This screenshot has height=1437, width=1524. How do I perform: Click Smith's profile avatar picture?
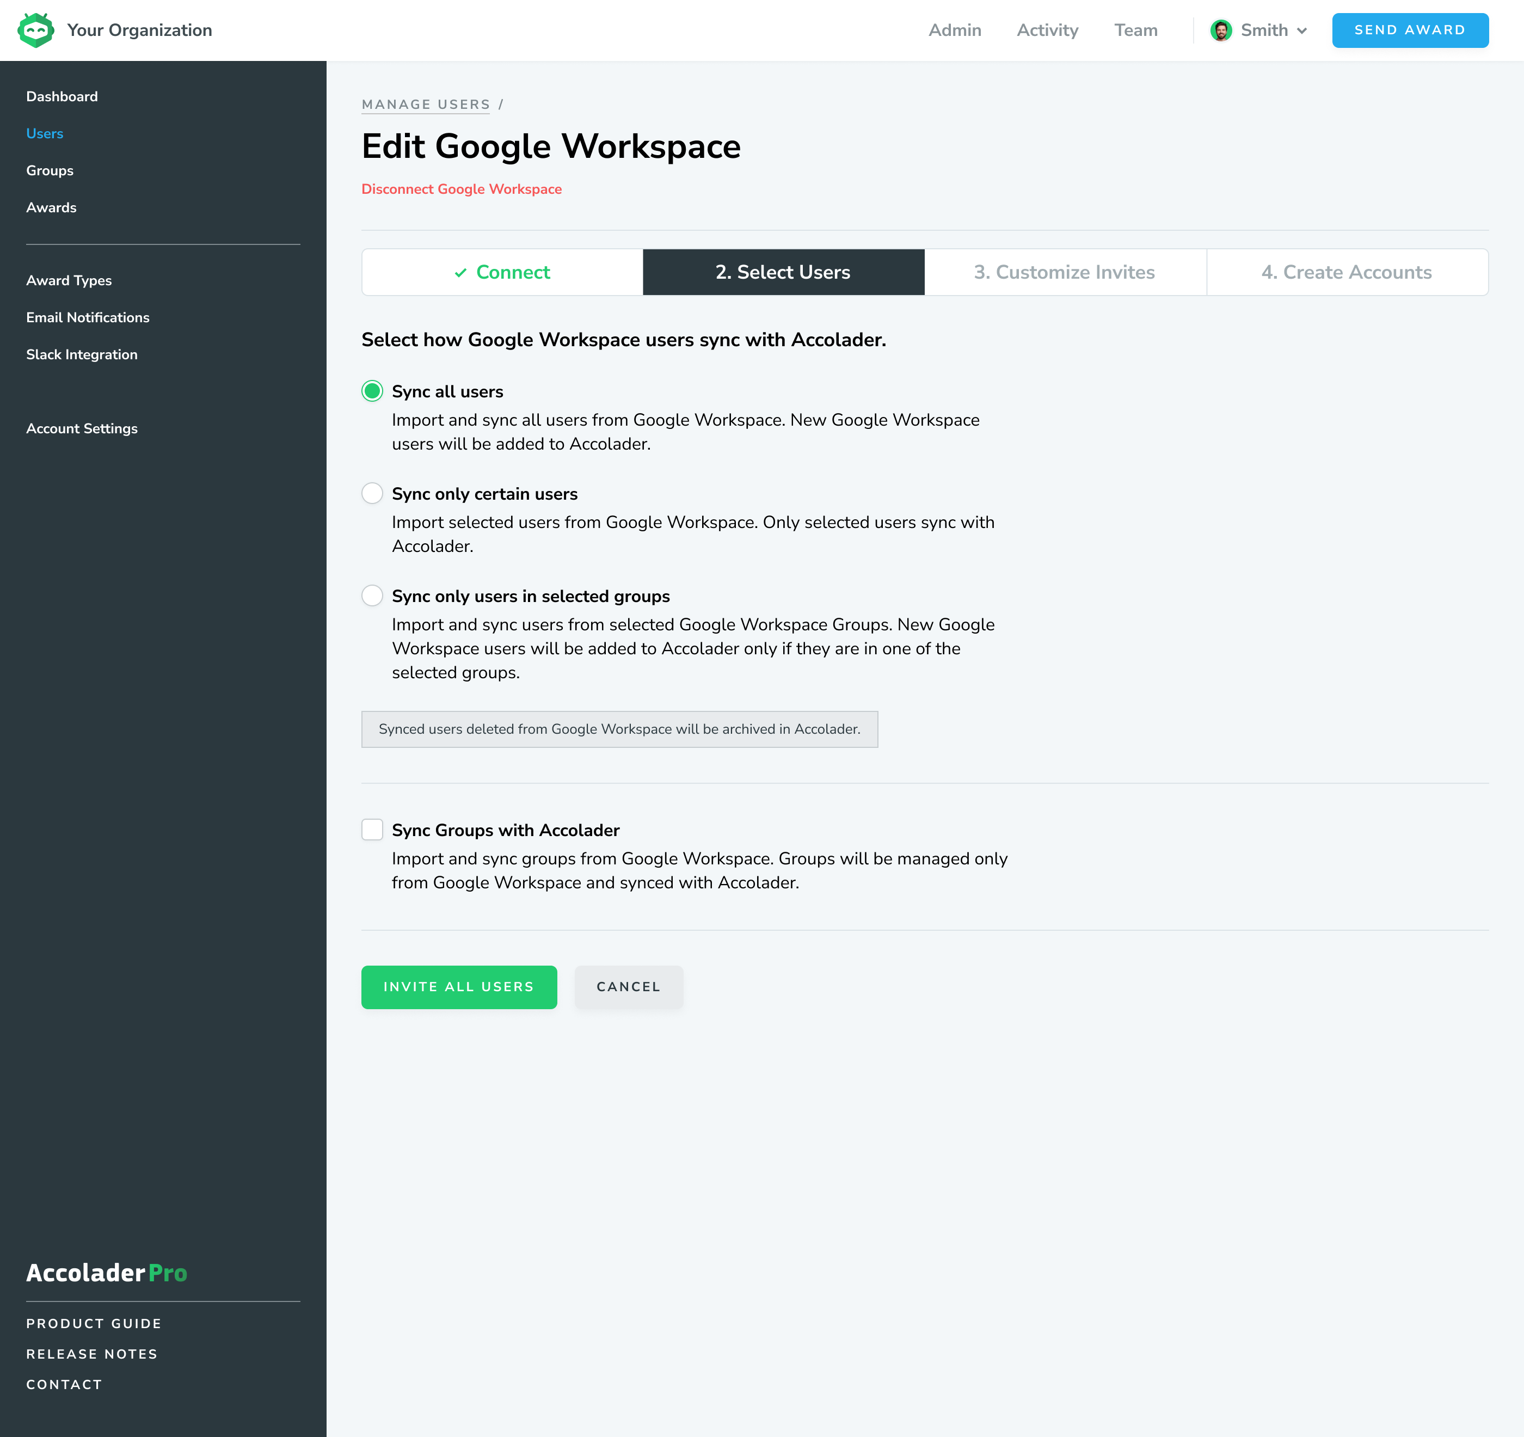(1220, 30)
